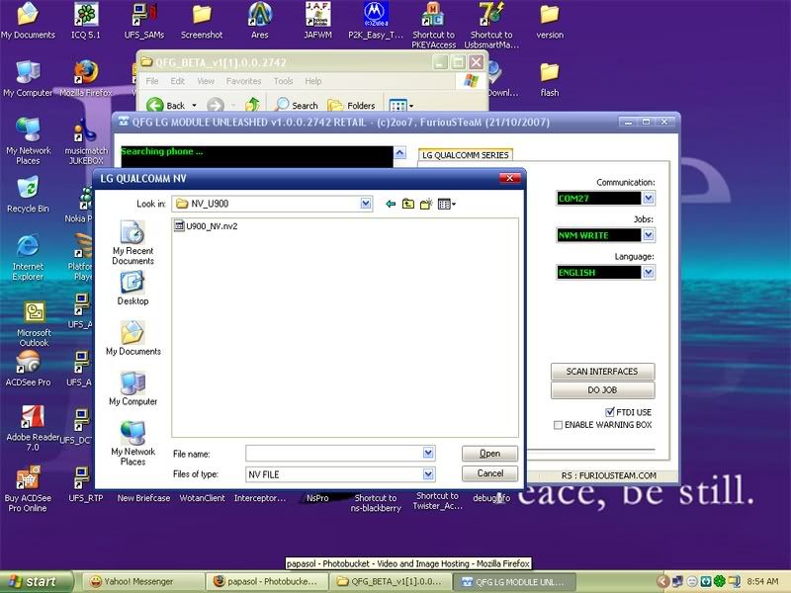Expand the File name dropdown arrow
The width and height of the screenshot is (791, 593).
click(428, 453)
